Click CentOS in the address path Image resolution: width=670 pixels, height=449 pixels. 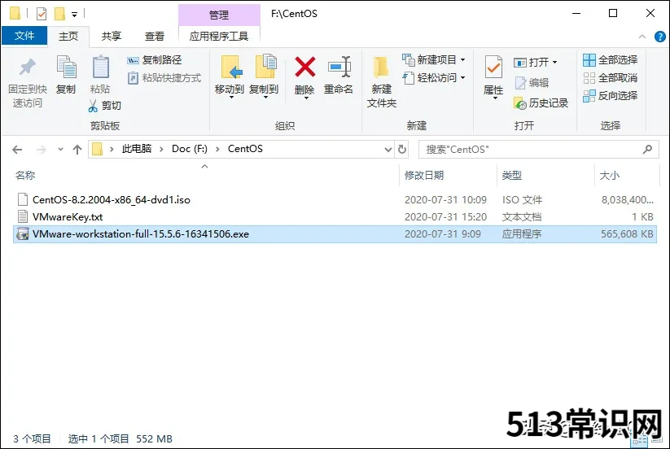pos(245,149)
